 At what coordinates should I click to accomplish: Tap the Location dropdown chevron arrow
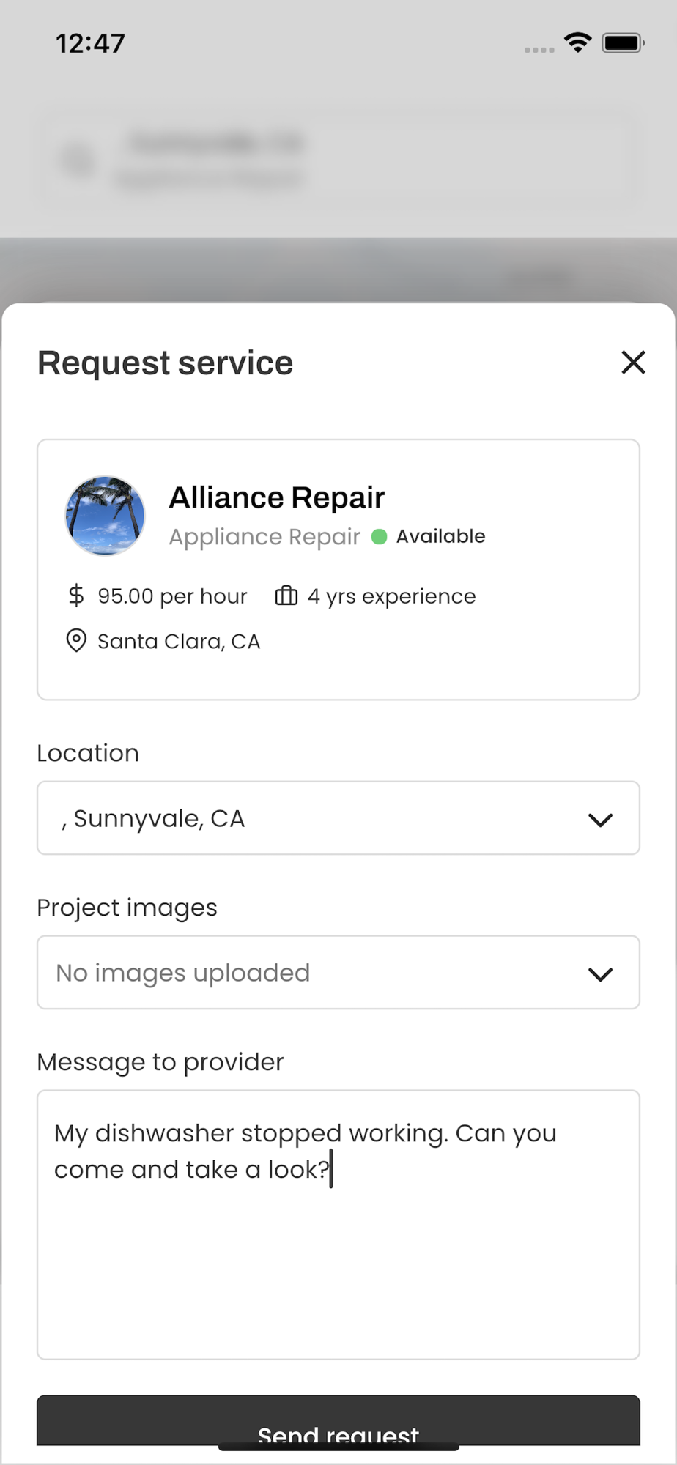click(x=600, y=820)
